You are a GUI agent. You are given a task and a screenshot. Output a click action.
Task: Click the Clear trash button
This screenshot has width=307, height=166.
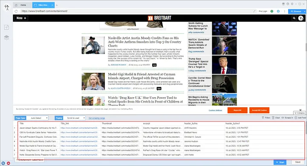click(x=276, y=118)
